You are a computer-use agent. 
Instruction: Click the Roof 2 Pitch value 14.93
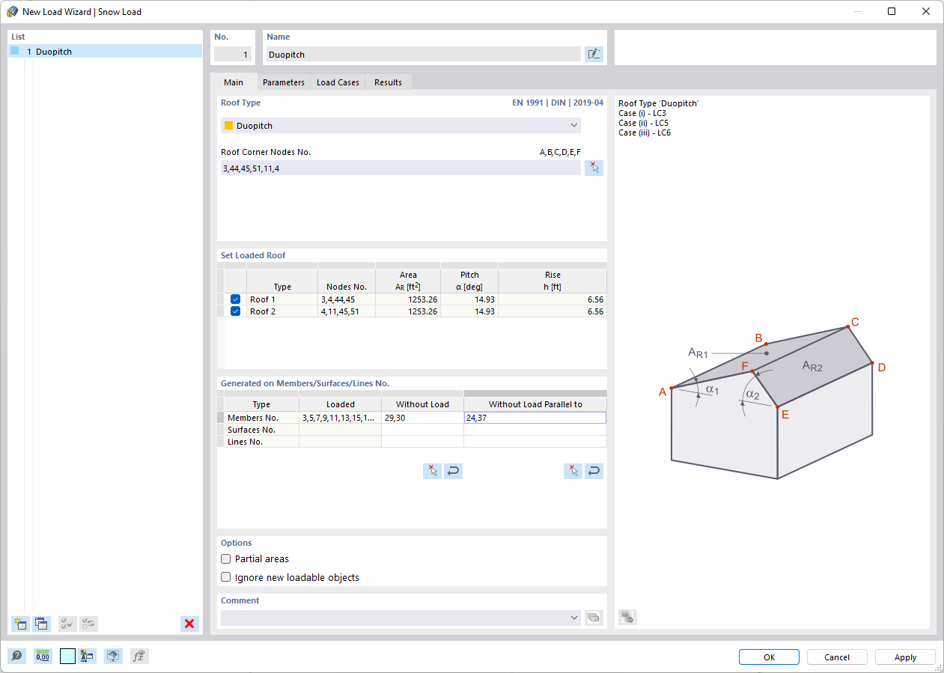tap(469, 311)
